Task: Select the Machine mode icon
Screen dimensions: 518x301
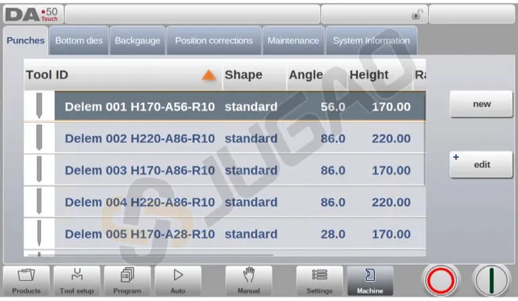Action: coord(370,280)
